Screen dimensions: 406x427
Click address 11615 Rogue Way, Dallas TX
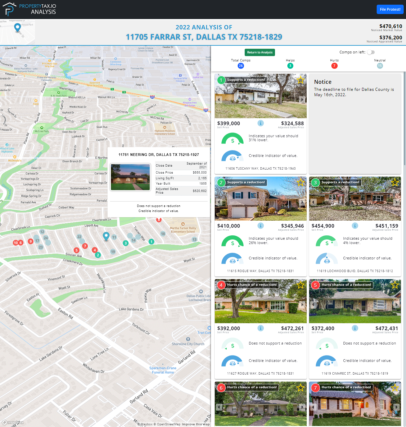coord(260,271)
